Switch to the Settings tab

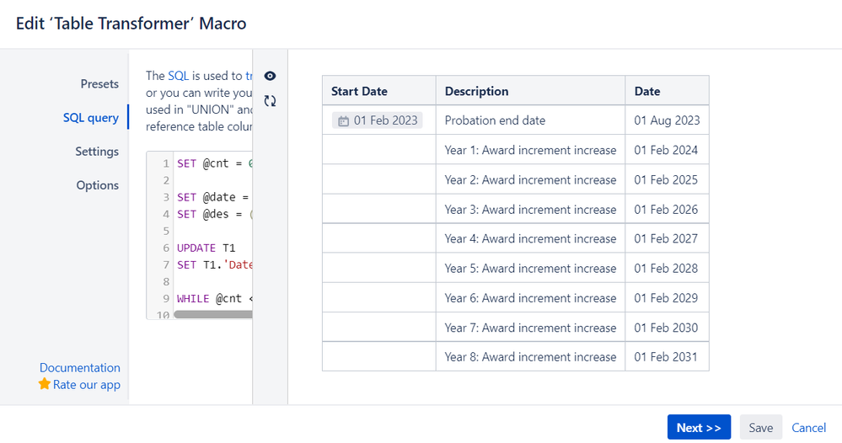[x=97, y=152]
